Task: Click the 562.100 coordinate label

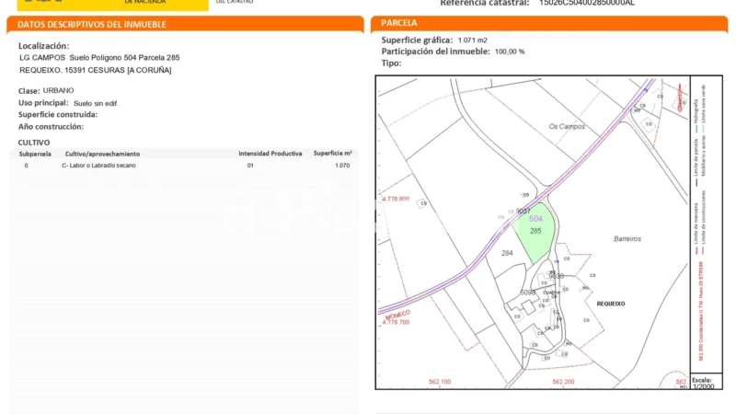Action: pyautogui.click(x=440, y=382)
